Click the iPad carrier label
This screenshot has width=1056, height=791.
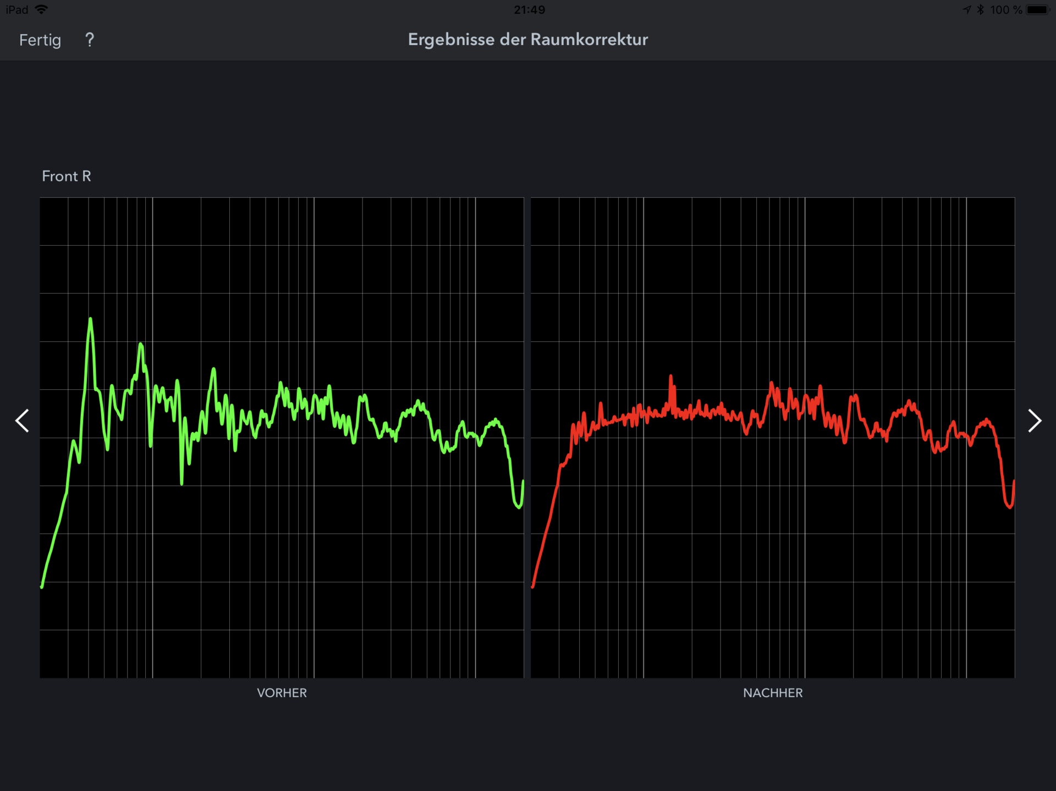[16, 9]
